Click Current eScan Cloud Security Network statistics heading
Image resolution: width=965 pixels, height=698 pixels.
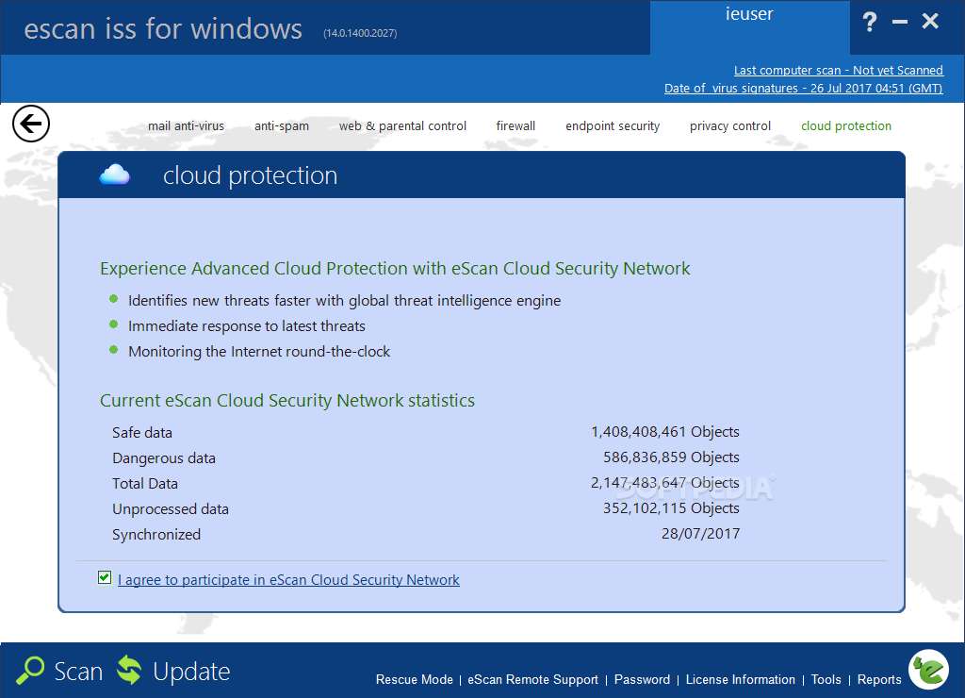pyautogui.click(x=287, y=401)
